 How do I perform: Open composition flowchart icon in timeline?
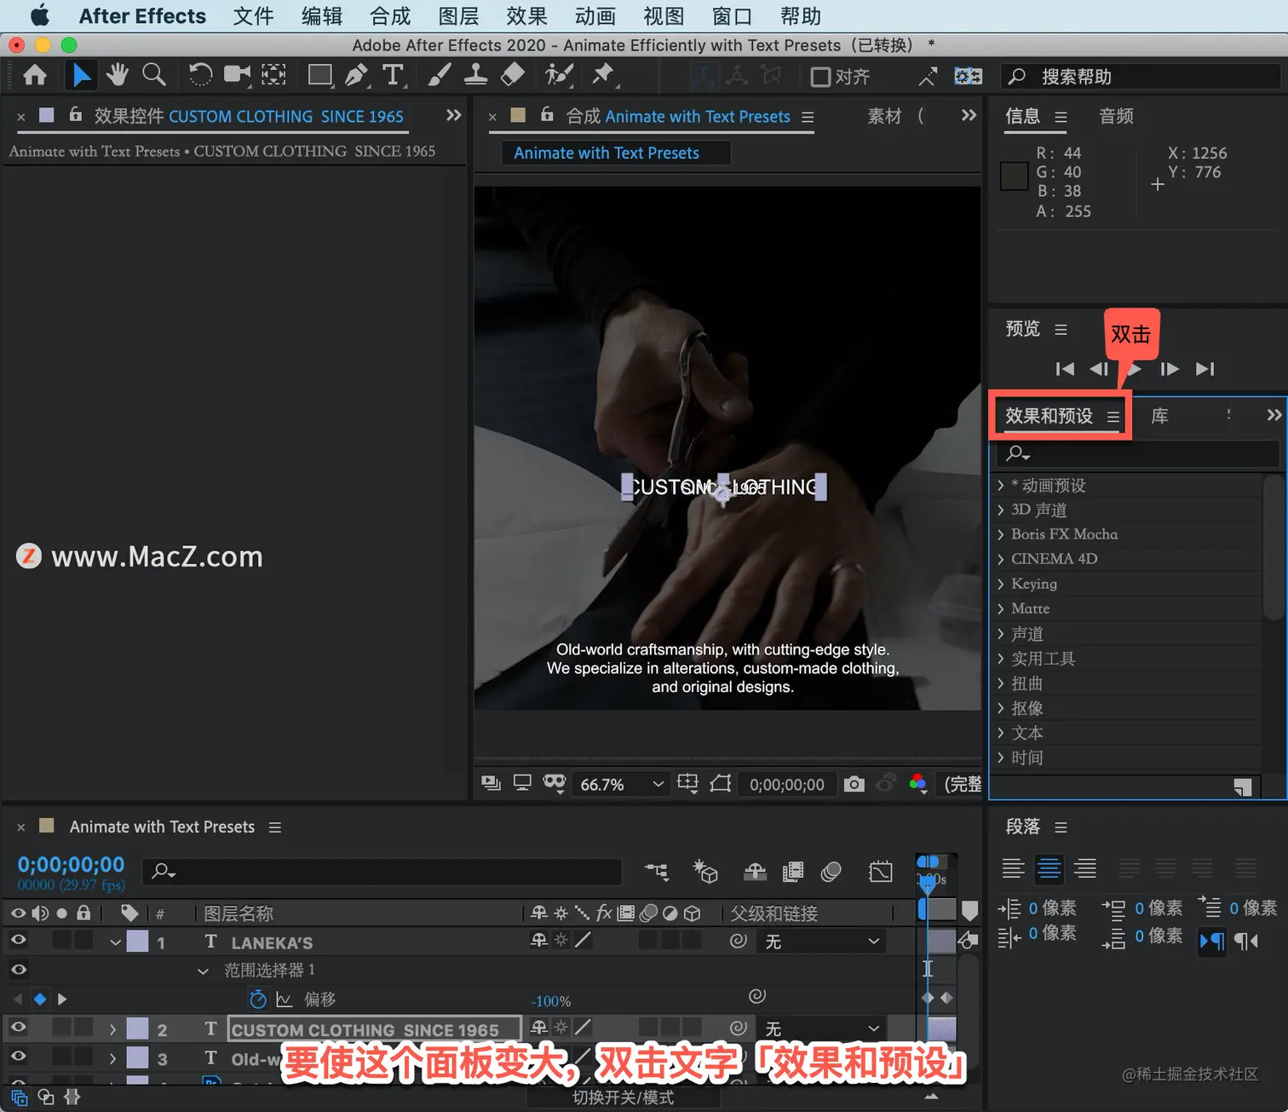click(x=657, y=871)
